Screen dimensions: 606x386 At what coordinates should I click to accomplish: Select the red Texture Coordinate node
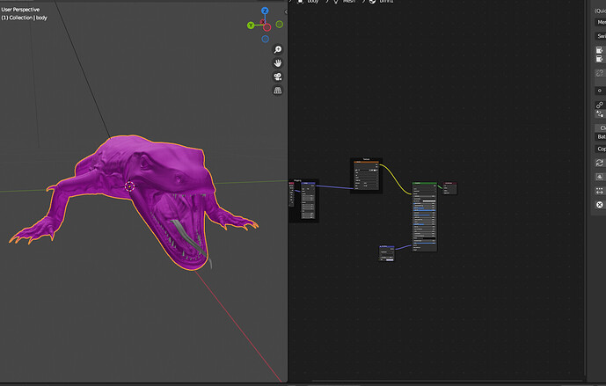[x=291, y=193]
